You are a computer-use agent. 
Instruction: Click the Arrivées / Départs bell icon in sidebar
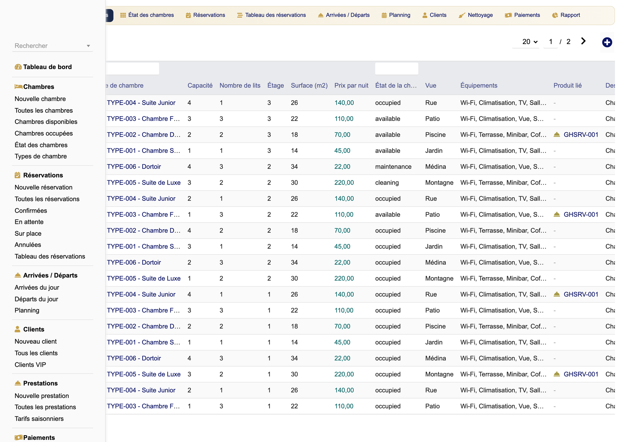[x=18, y=275]
